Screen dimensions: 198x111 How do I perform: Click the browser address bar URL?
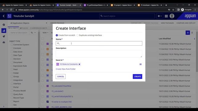[50, 10]
